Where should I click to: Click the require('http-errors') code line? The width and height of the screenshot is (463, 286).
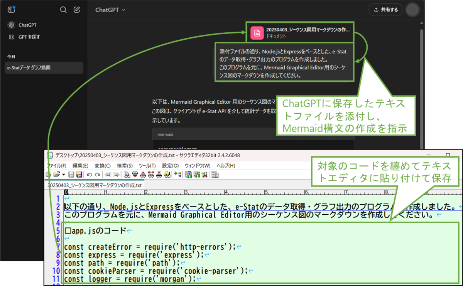point(150,247)
